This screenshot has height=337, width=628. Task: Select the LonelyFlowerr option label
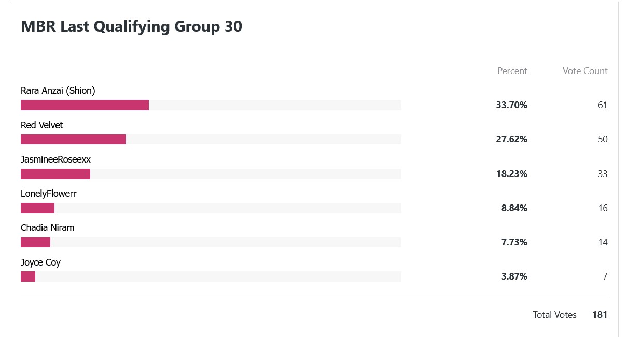49,194
